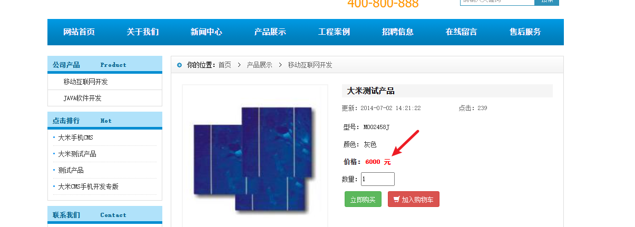Go to 关于我们 in navigation bar

[x=143, y=32]
